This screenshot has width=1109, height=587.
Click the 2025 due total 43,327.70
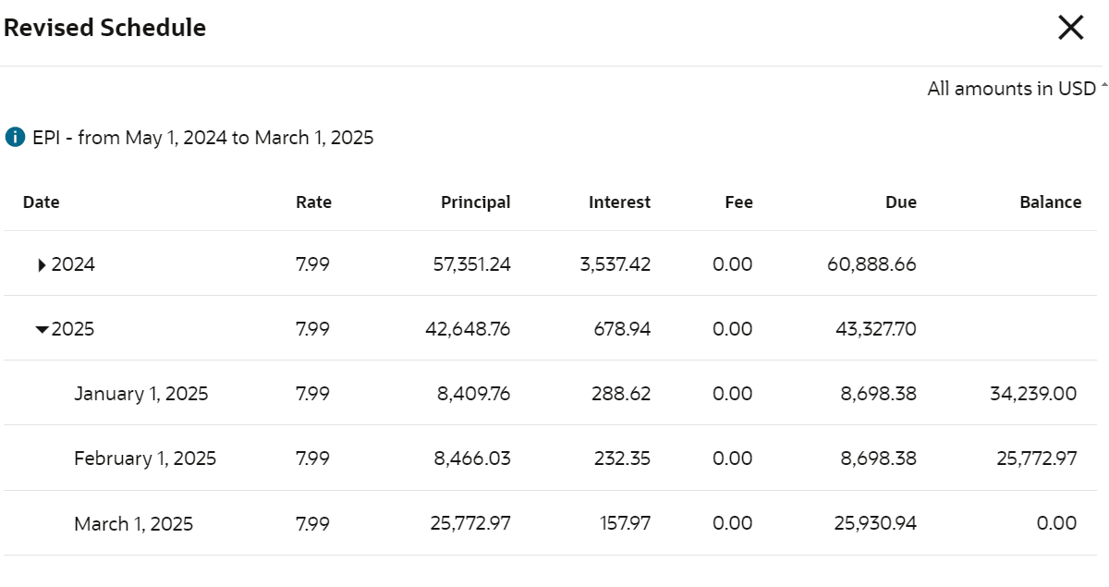point(872,330)
